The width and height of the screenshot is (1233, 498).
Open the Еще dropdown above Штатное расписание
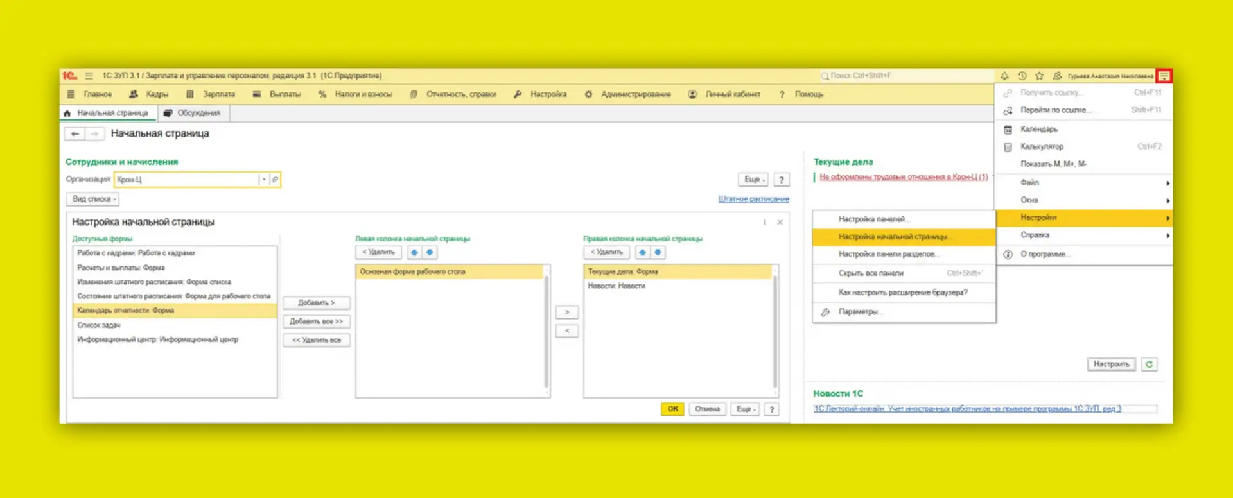(x=754, y=180)
